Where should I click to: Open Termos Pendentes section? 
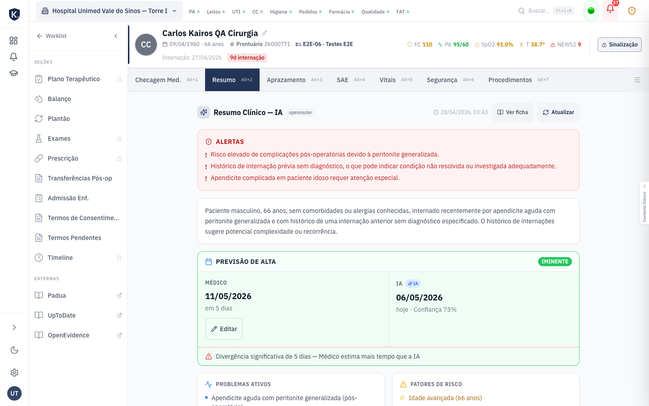[x=78, y=238]
